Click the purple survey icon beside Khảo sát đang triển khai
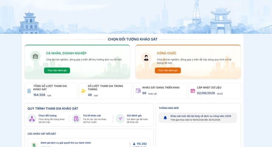This screenshot has height=147, width=272. coord(138,91)
